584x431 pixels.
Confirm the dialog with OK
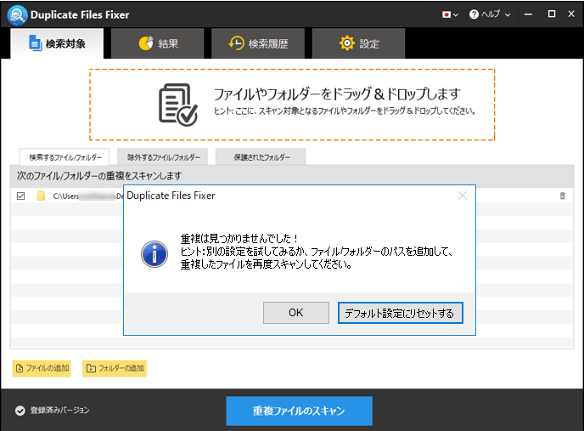(x=296, y=313)
